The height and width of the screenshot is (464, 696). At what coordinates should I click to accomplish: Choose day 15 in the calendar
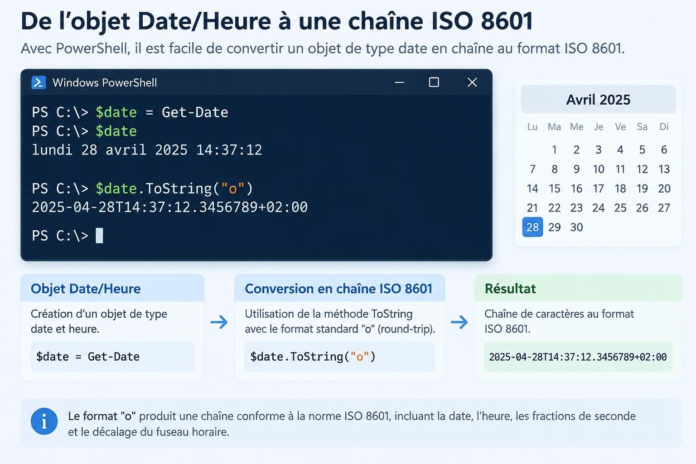[x=554, y=188]
